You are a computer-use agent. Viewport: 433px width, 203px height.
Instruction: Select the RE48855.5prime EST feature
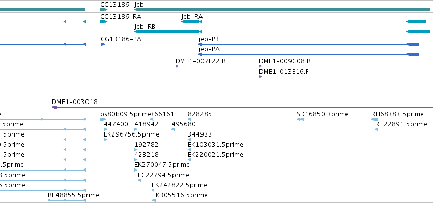(67, 200)
